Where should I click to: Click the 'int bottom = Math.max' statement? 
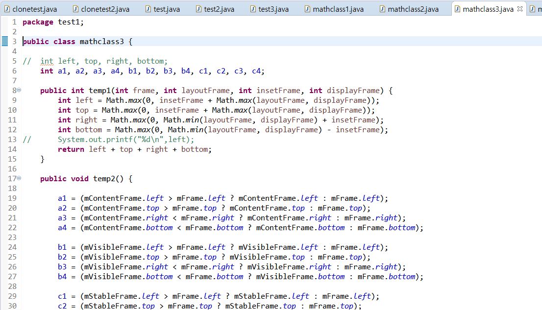pyautogui.click(x=223, y=130)
